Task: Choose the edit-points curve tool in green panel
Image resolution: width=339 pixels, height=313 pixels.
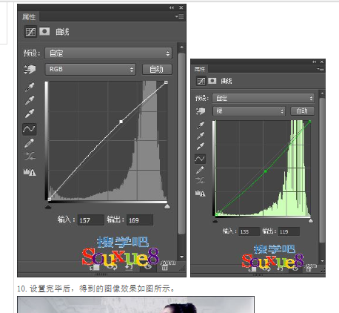Action: [200, 159]
